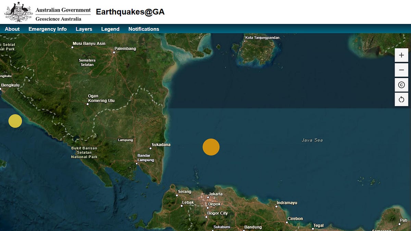Open the About menu
This screenshot has width=411, height=231.
pyautogui.click(x=12, y=29)
